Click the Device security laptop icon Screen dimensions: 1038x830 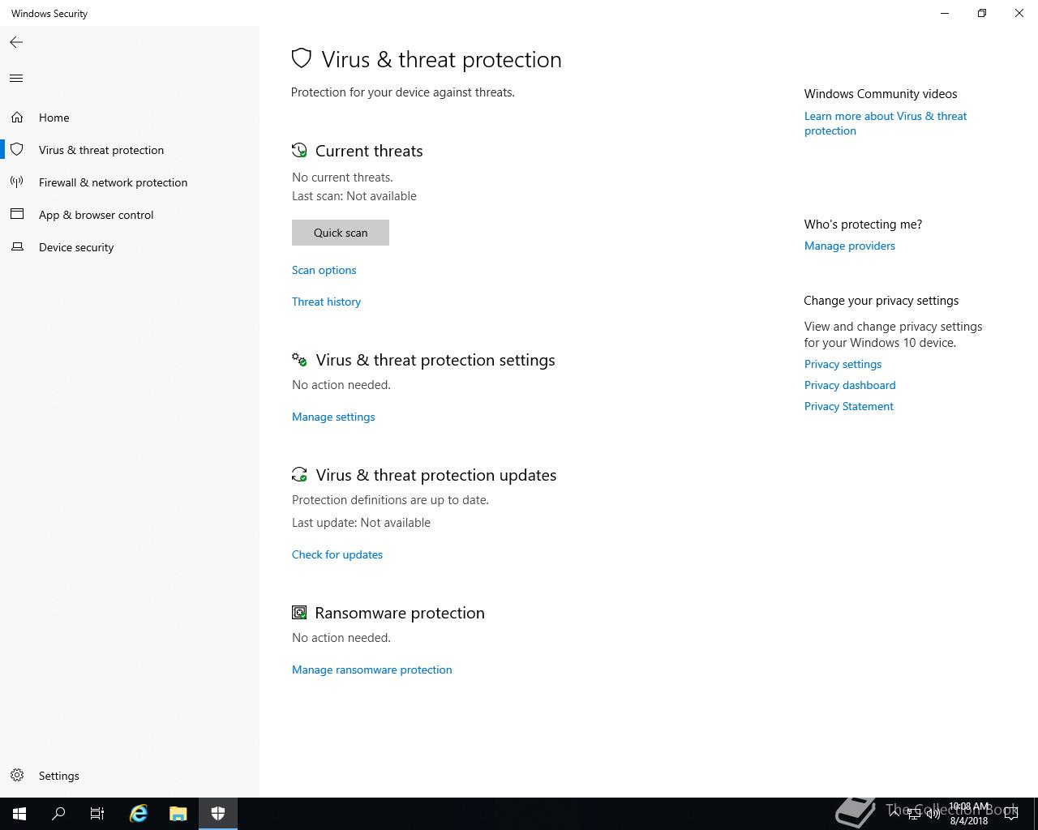point(17,247)
